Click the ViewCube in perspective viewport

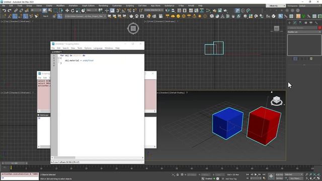point(276,101)
